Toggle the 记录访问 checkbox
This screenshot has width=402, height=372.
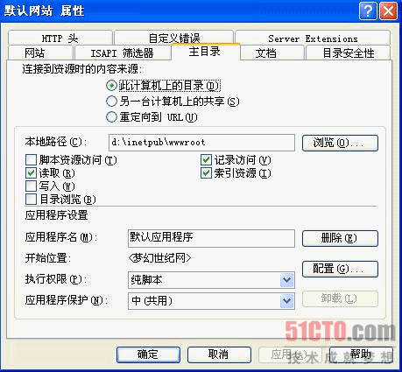click(x=206, y=160)
